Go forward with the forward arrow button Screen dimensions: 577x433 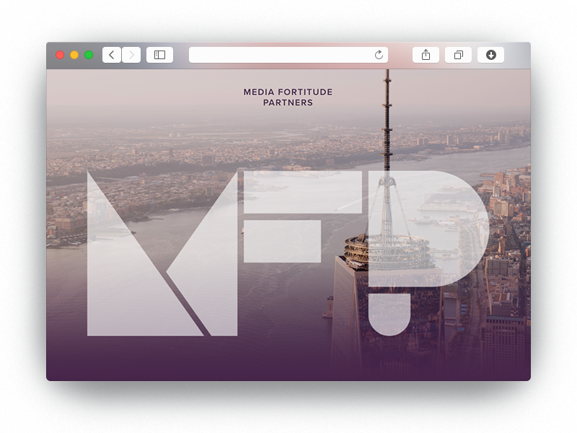131,55
